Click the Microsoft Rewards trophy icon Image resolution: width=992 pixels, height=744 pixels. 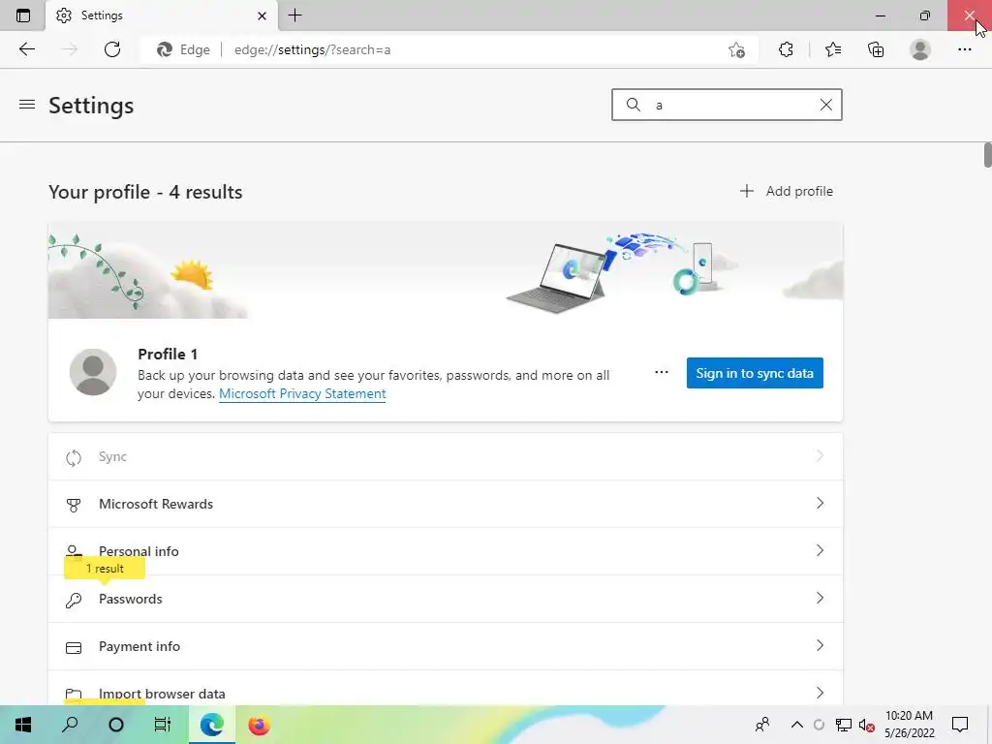[x=74, y=505]
